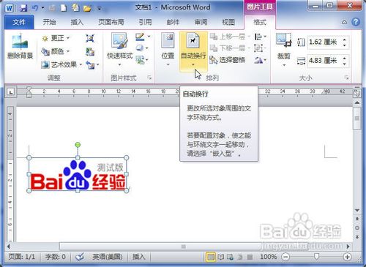Click the horizontal scrollbar thumb
The width and height of the screenshot is (366, 267).
click(x=184, y=247)
